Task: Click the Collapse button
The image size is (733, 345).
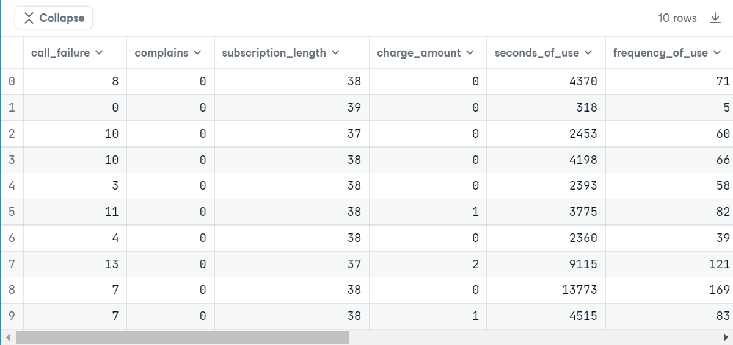Action: click(54, 18)
